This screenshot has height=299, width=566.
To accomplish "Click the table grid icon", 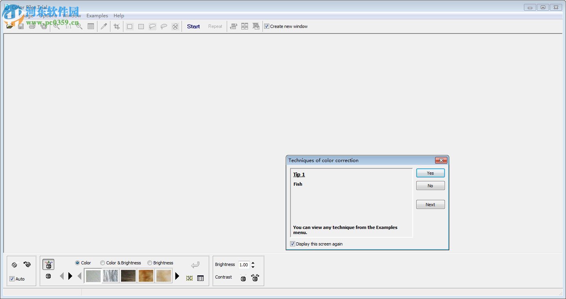I will (200, 278).
